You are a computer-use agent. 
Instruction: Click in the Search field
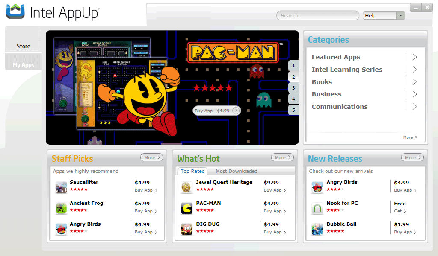[318, 16]
